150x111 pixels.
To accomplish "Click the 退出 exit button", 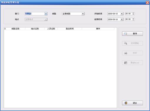I will pyautogui.click(x=132, y=103).
